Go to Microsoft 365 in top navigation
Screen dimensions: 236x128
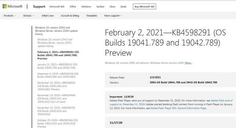pyautogui.click(x=57, y=7)
